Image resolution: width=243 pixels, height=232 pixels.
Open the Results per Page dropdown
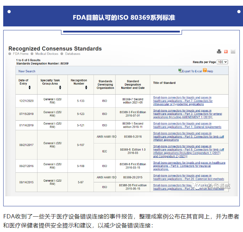[x=222, y=62]
